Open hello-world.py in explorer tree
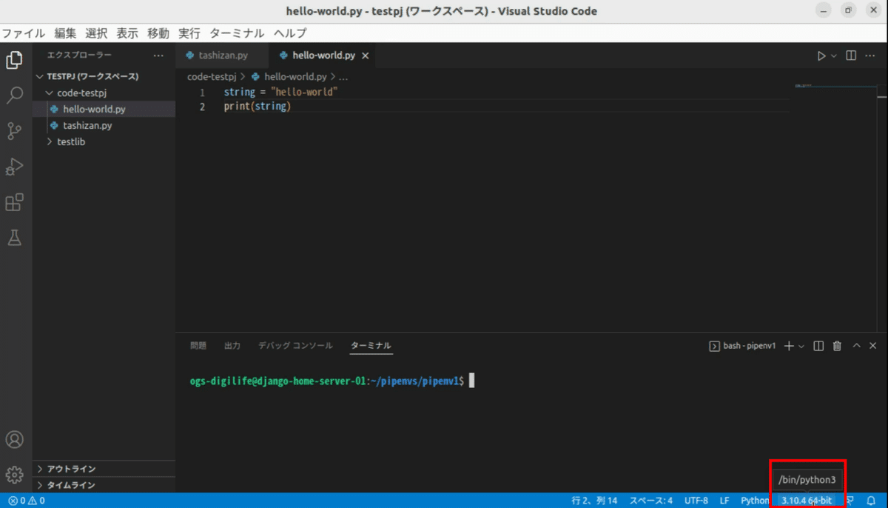888x508 pixels. point(104,109)
